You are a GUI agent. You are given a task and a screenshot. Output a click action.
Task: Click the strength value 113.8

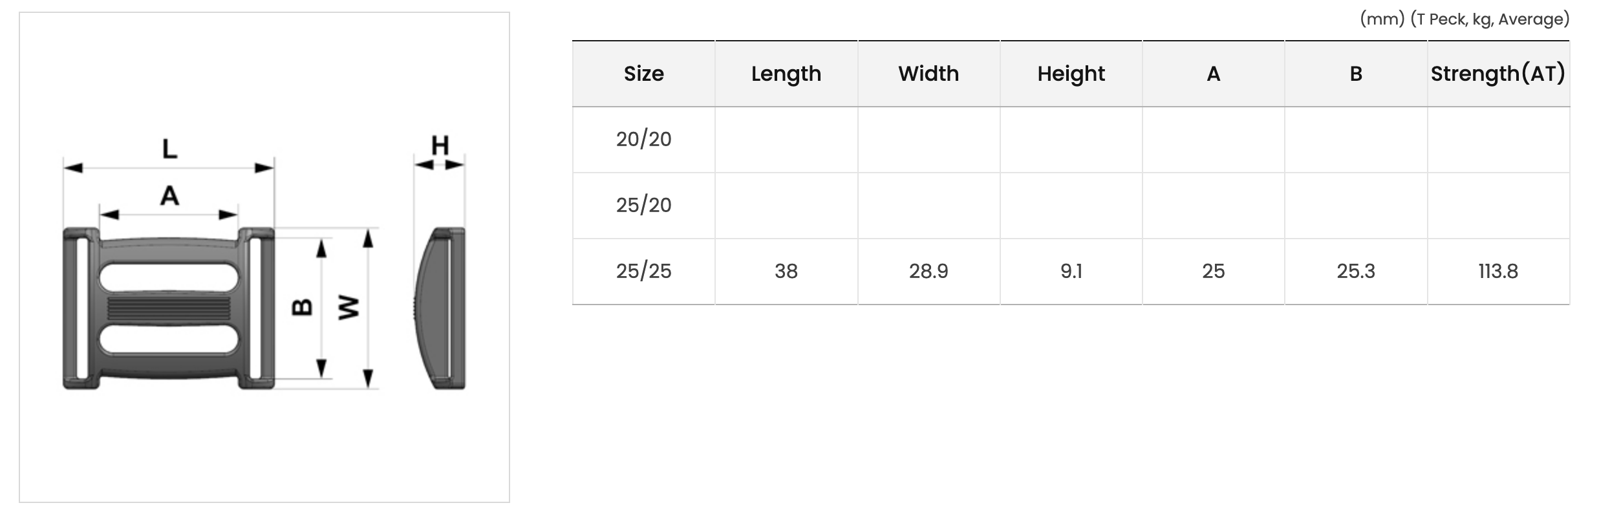[x=1498, y=272]
